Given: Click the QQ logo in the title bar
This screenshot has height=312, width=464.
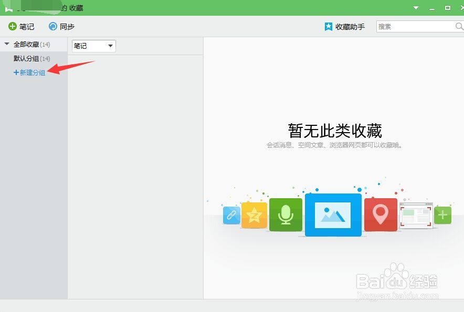Looking at the screenshot, I should 6,7.
